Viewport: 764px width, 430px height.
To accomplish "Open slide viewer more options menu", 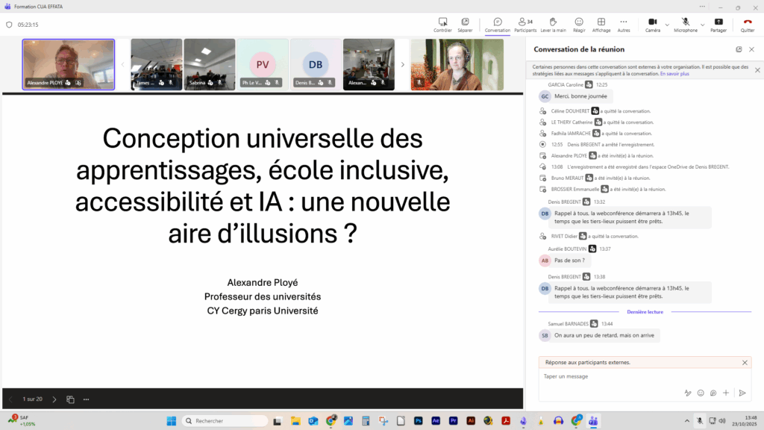I will (x=87, y=399).
